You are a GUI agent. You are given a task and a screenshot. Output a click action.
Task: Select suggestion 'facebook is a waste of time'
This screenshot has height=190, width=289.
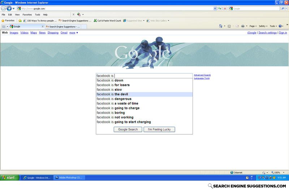(144, 103)
